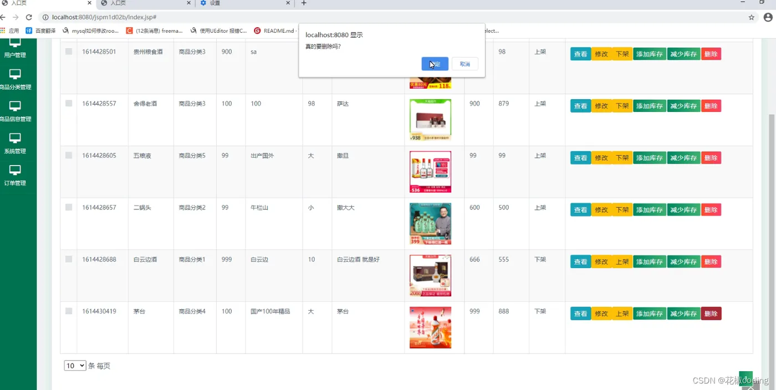Click the 茅台 product thumbnail

pyautogui.click(x=430, y=327)
